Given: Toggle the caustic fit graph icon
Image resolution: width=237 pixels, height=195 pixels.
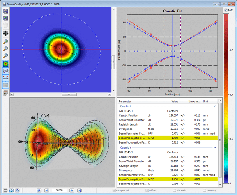Looking at the screenshot, I should [x=5, y=78].
